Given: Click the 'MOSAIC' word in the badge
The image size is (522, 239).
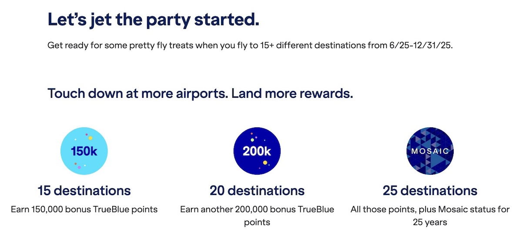Looking at the screenshot, I should click(x=430, y=152).
